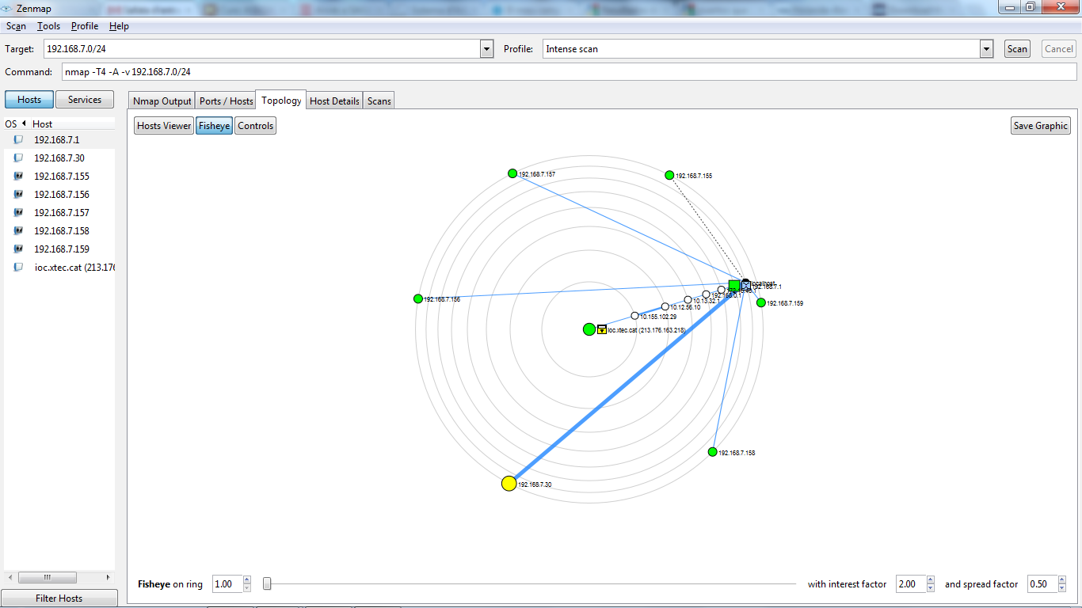Click the Fisheye ring slider handle
This screenshot has height=608, width=1082.
[x=267, y=584]
